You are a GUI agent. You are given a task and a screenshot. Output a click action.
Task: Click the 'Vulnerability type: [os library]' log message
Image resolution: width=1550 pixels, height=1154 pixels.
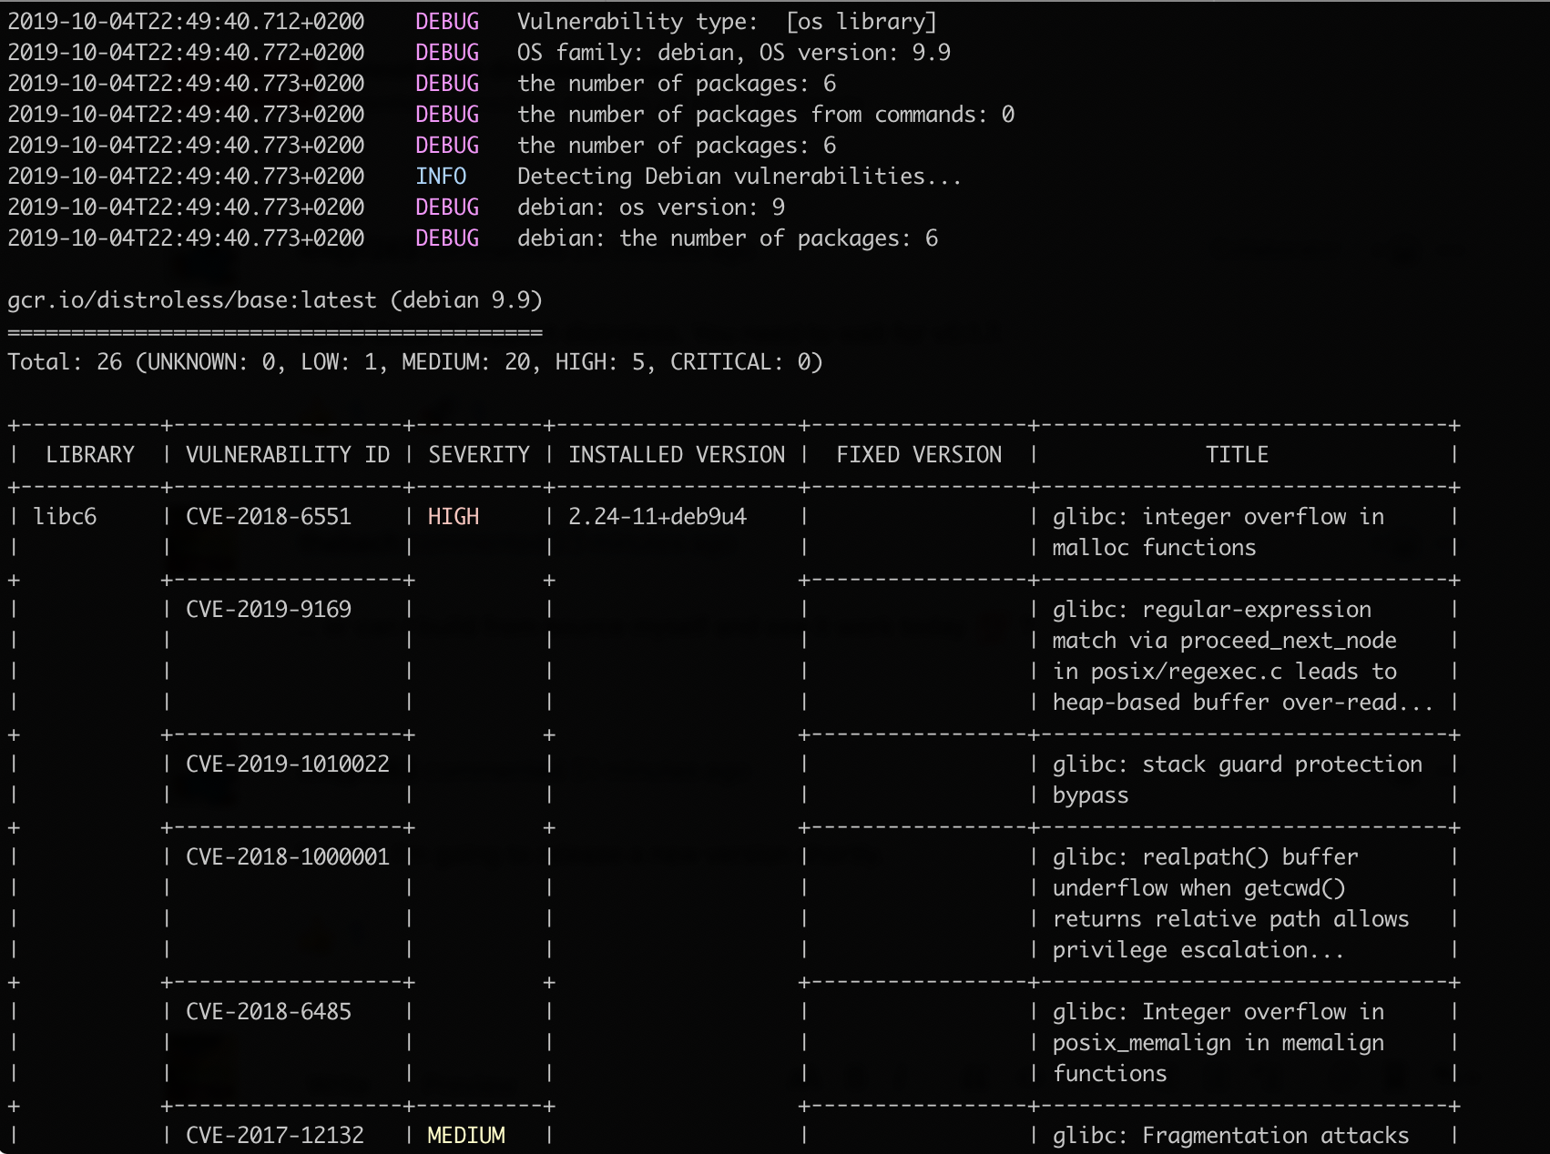coord(727,22)
